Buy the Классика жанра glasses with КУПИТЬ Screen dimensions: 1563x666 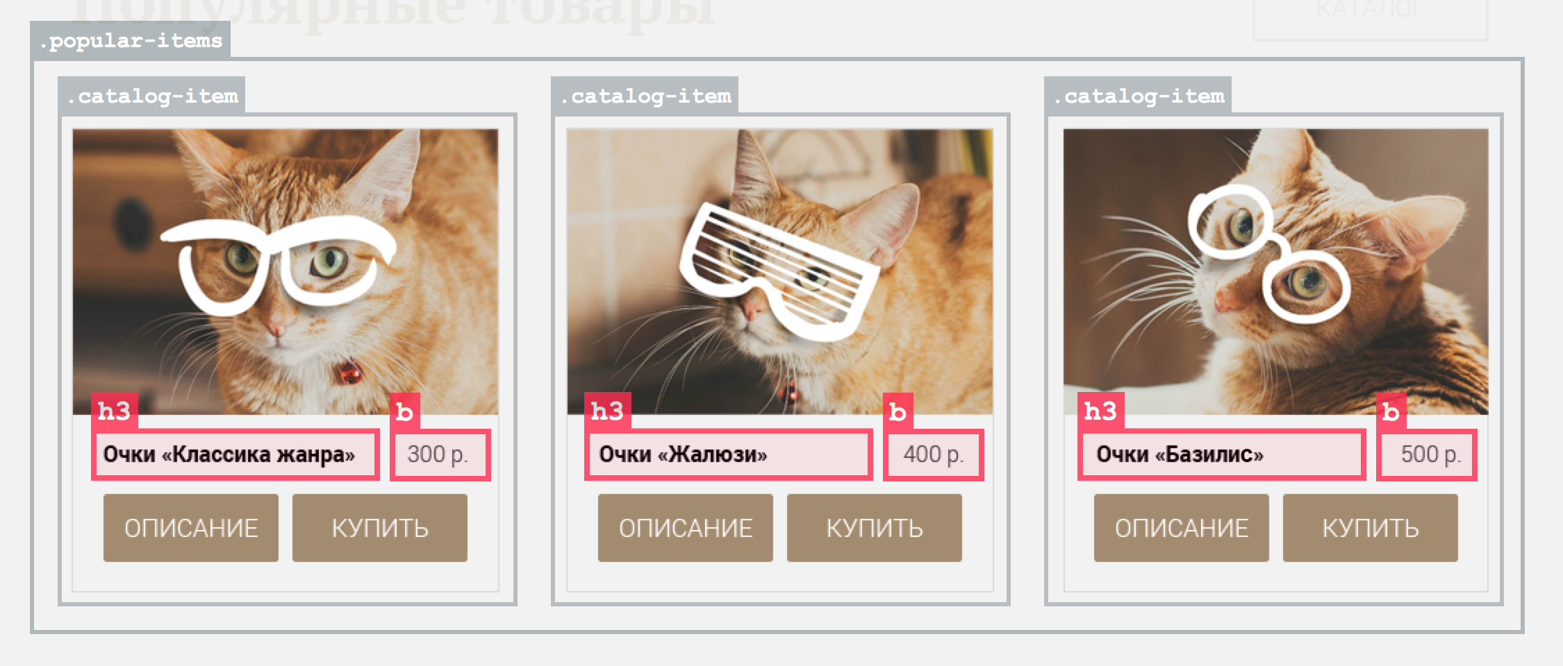pyautogui.click(x=380, y=528)
